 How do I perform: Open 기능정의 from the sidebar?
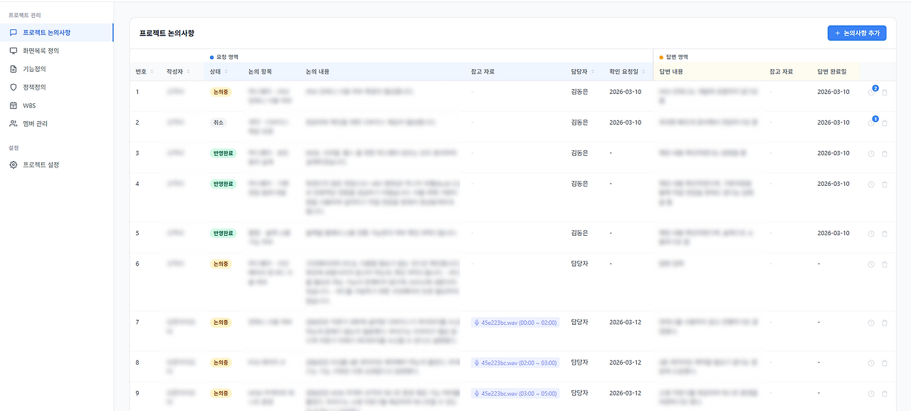pyautogui.click(x=56, y=69)
